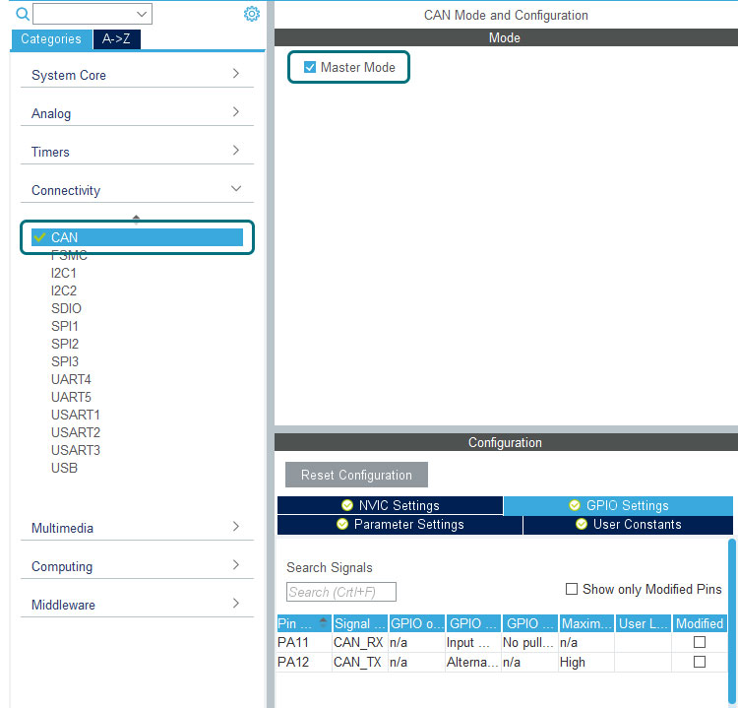The width and height of the screenshot is (738, 708).
Task: Click the User Constants status icon
Action: point(581,525)
